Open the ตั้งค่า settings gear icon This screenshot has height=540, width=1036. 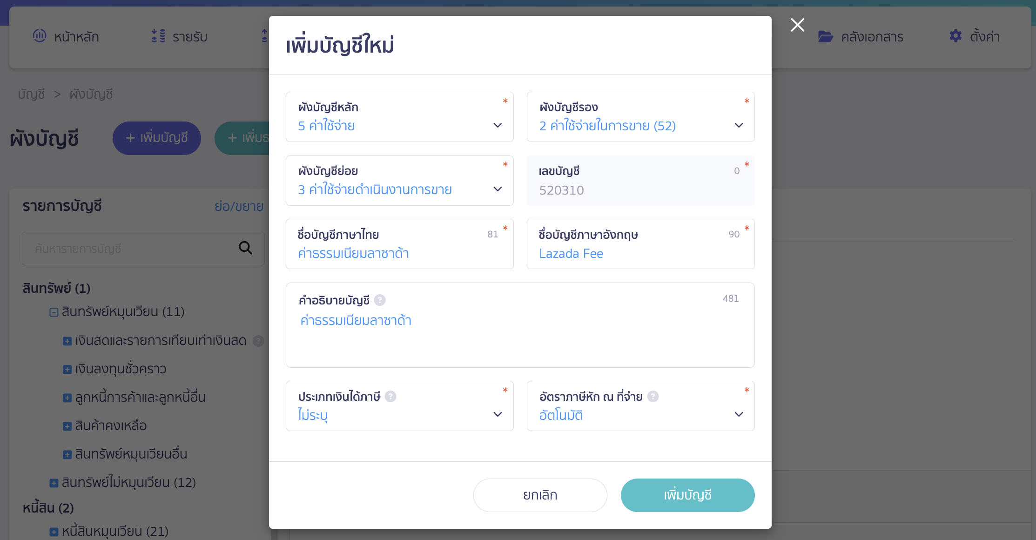coord(955,36)
